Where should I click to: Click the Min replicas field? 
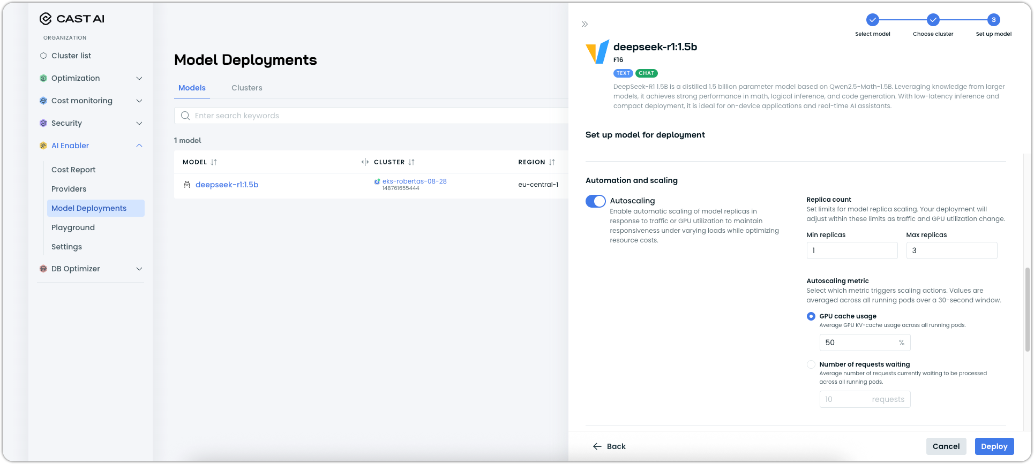click(x=852, y=250)
